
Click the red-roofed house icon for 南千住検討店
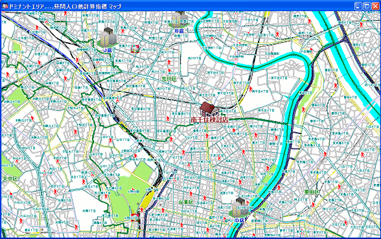[x=209, y=109]
